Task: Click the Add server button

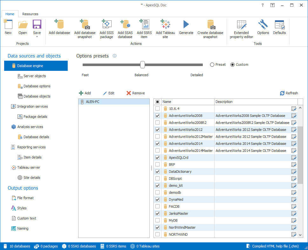Action: (x=85, y=93)
